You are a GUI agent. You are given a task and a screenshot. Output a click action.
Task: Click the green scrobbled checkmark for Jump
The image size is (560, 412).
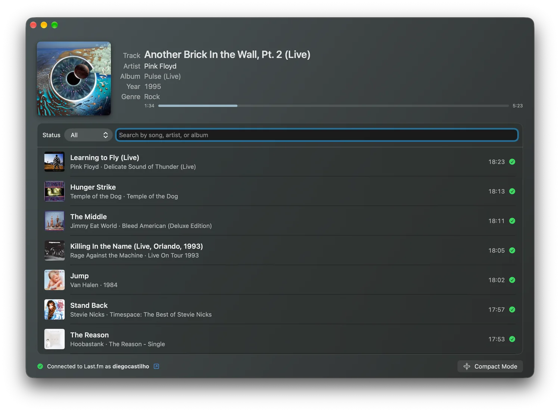pos(512,280)
